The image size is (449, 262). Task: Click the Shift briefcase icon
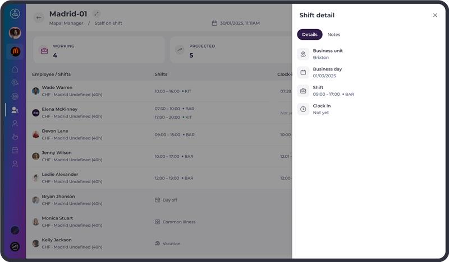pos(303,91)
